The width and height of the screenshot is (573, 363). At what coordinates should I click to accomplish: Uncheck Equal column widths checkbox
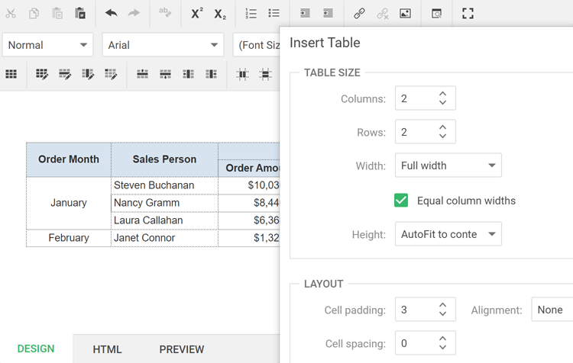tap(401, 201)
